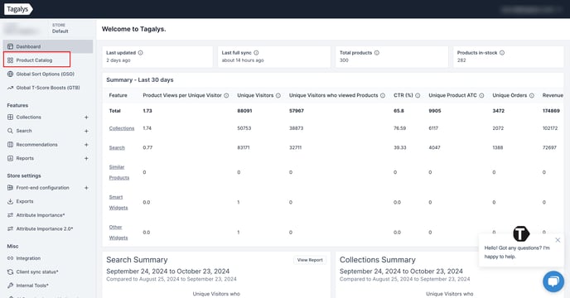The width and height of the screenshot is (570, 298).
Task: Click the info icon beside CTR (%)
Action: (x=418, y=95)
